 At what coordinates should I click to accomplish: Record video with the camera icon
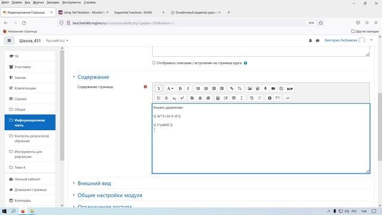click(x=273, y=88)
